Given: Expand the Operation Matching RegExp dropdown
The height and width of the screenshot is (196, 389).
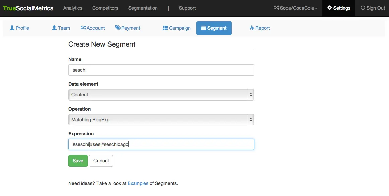Looking at the screenshot, I should (161, 120).
